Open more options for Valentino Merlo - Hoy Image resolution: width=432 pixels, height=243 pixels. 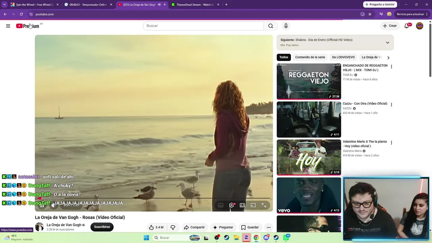pos(391,143)
